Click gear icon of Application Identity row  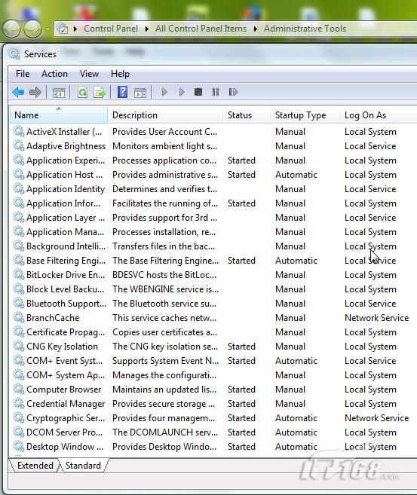[19, 188]
